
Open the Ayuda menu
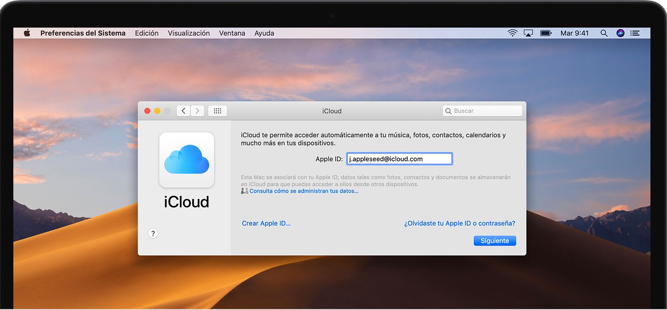(x=264, y=33)
